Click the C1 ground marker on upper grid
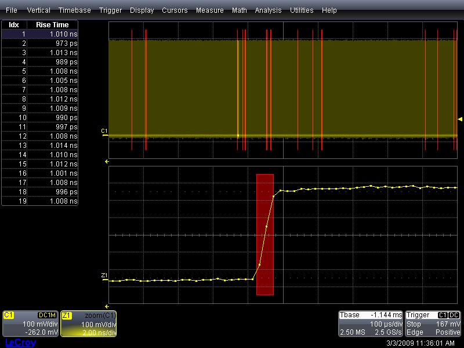The width and height of the screenshot is (464, 348). (x=104, y=132)
